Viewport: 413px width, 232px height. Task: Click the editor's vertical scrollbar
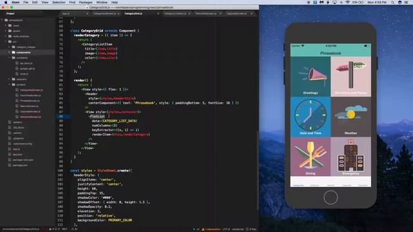[x=257, y=169]
